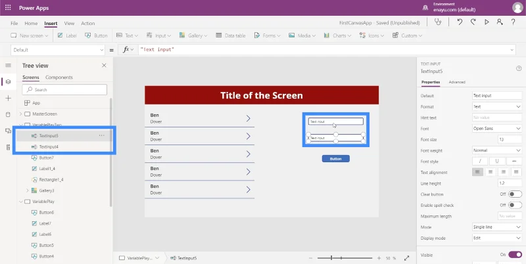Toggle the hamburger menu in left rail
Viewport: 526px width, 264px height.
pyautogui.click(x=8, y=65)
